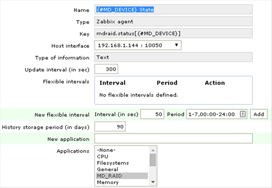Click the History storage period field

pyautogui.click(x=110, y=127)
